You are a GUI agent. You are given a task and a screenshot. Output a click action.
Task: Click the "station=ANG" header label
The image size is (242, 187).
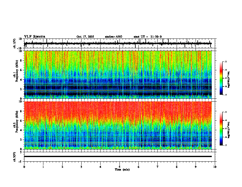(113, 37)
